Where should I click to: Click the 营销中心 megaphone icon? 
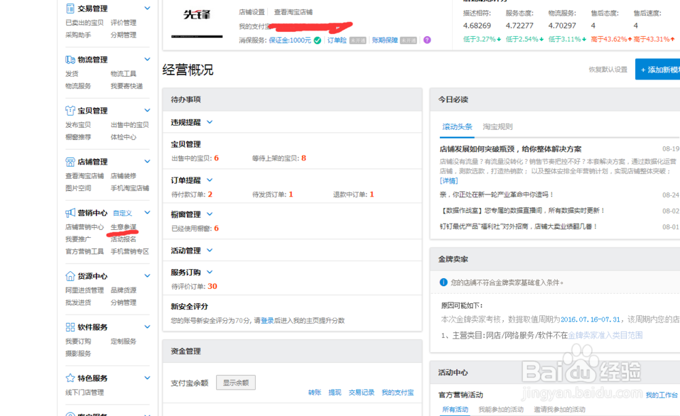70,213
